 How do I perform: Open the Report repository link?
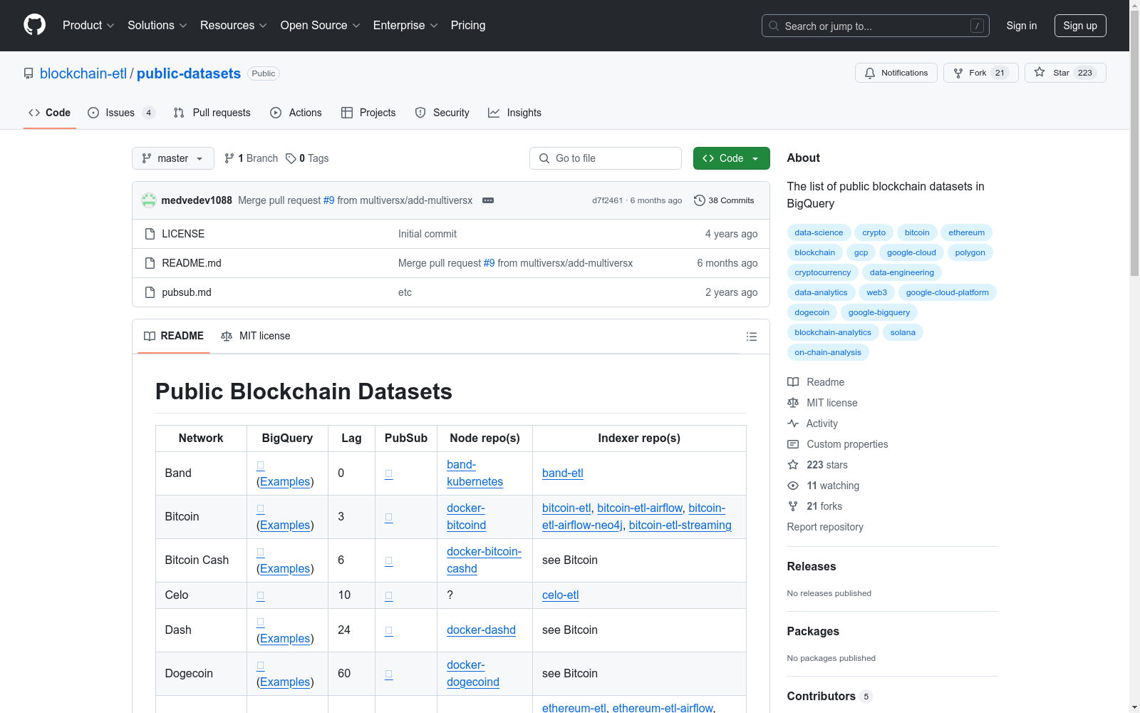point(825,527)
